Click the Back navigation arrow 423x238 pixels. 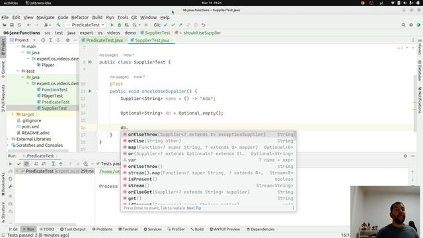coord(29,25)
